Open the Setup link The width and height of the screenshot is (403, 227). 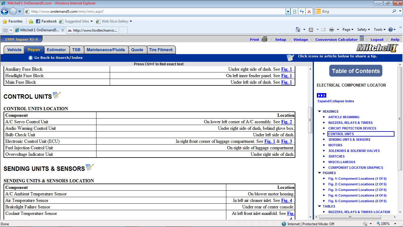[x=281, y=40]
